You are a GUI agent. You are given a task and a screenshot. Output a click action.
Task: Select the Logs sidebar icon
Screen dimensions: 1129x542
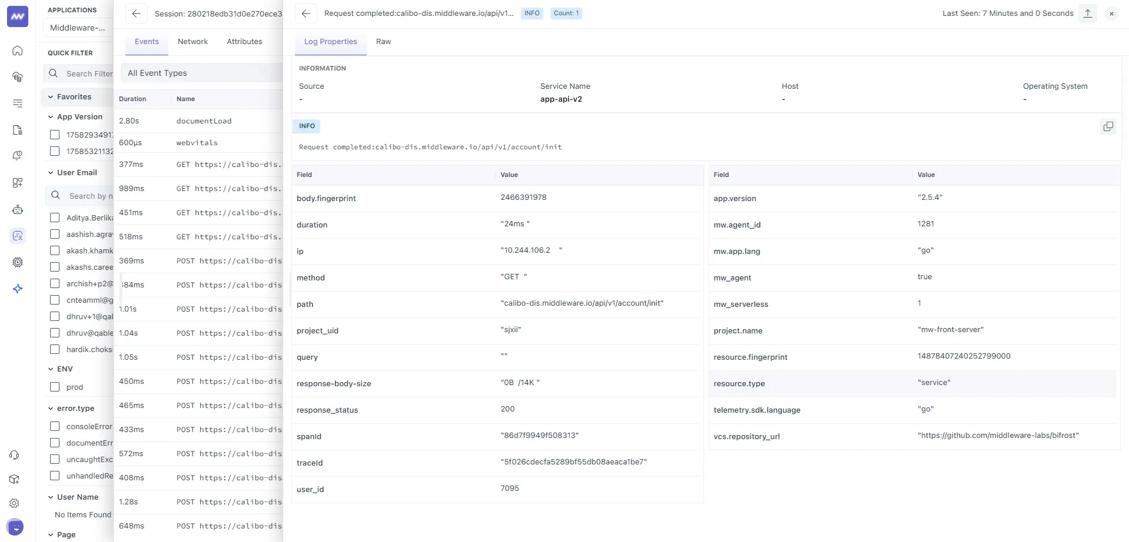(x=18, y=103)
